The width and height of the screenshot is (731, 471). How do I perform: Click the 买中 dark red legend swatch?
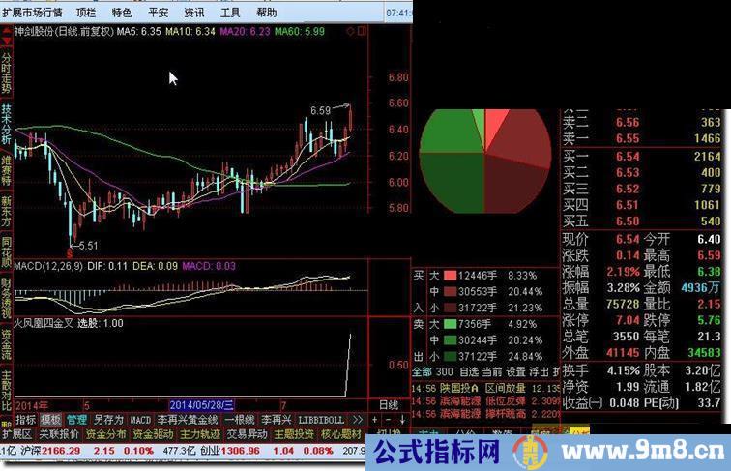tap(450, 291)
